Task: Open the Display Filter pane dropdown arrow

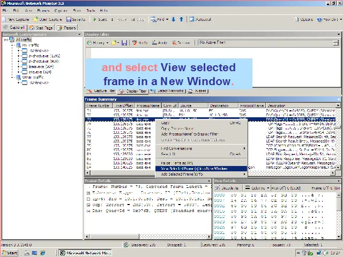Action: [339, 34]
